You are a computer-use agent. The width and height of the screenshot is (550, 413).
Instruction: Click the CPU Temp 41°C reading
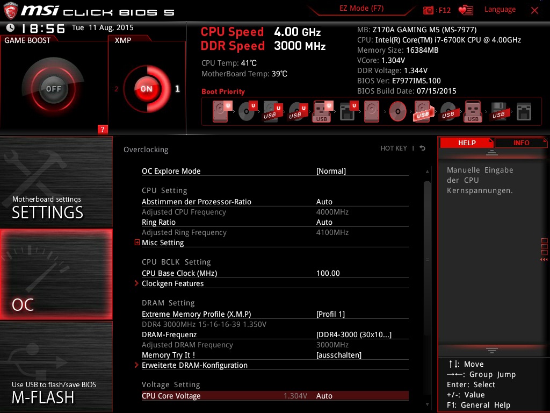point(229,63)
